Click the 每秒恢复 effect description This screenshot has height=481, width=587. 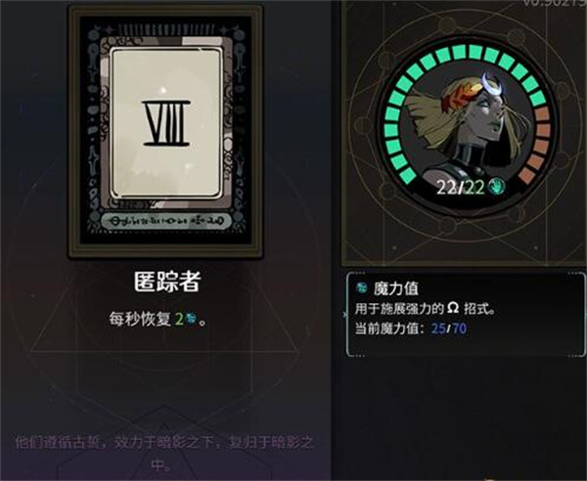(158, 320)
